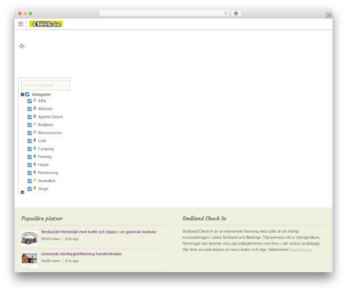Select the Kategorier label
The height and width of the screenshot is (293, 347).
pos(42,94)
